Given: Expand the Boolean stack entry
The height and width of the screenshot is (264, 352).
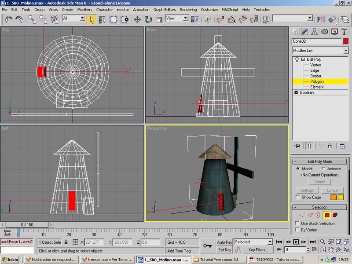Looking at the screenshot, I should [x=296, y=92].
